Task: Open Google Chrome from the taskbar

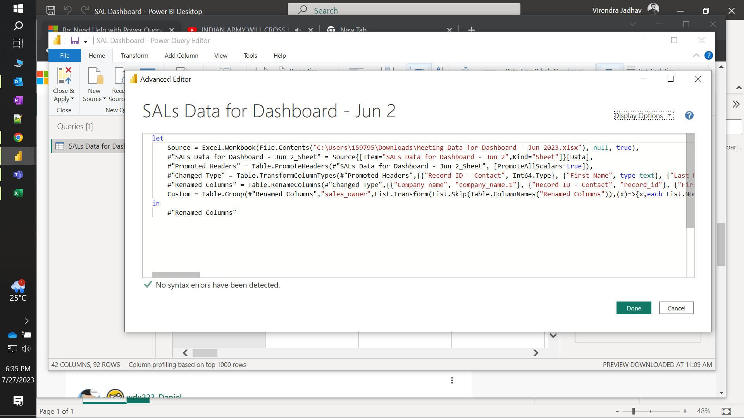Action: point(18,137)
